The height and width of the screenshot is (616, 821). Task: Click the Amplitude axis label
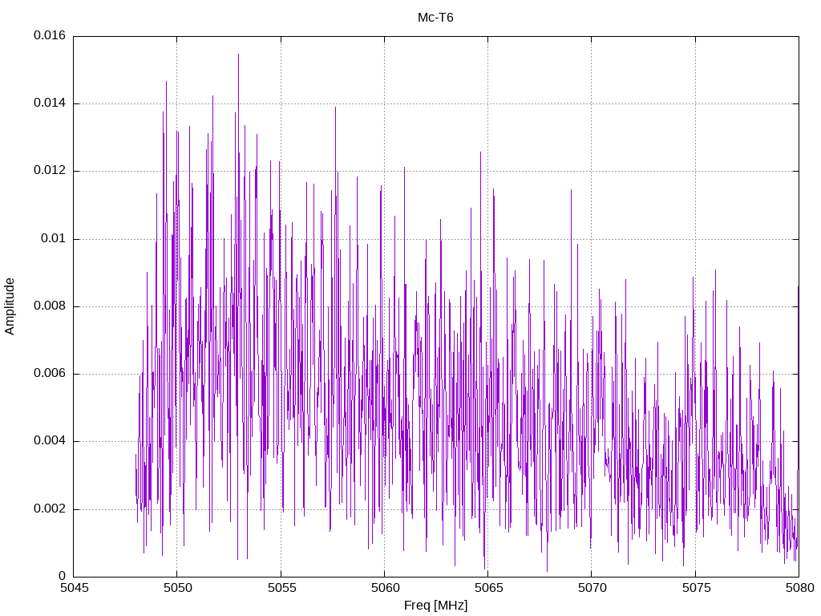[10, 306]
